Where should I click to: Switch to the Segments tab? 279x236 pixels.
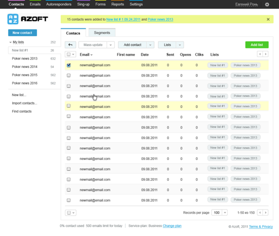click(102, 33)
